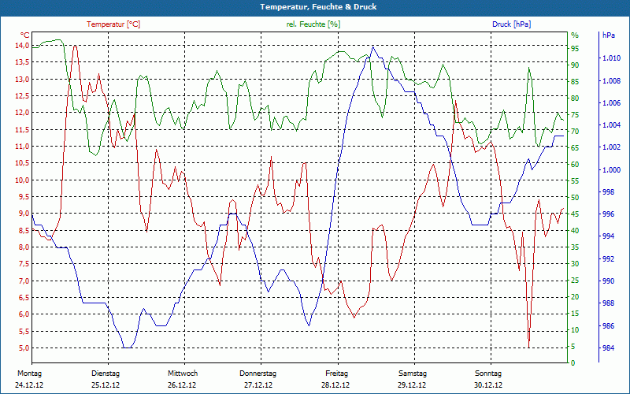The height and width of the screenshot is (394, 630).
Task: Click the 1.002 pressure axis value
Action: click(x=611, y=147)
